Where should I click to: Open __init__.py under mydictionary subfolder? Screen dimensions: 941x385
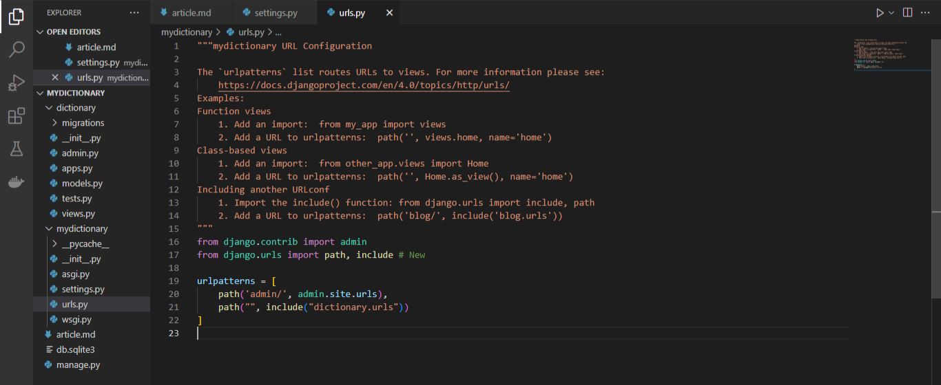pyautogui.click(x=81, y=259)
